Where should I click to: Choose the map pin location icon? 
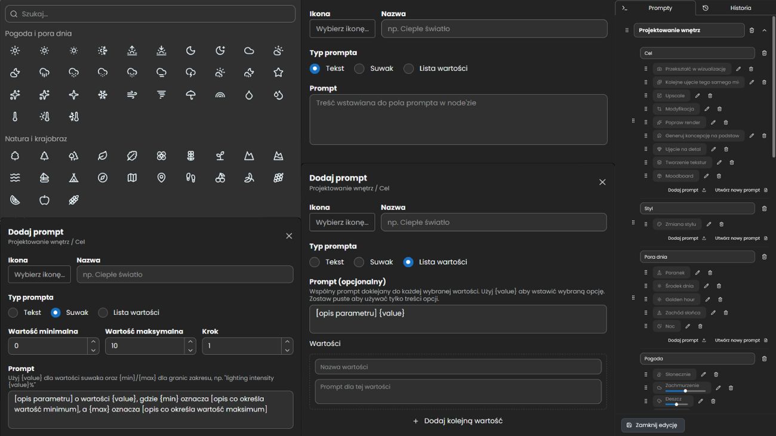pyautogui.click(x=161, y=178)
